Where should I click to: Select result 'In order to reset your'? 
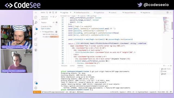click(x=50, y=37)
